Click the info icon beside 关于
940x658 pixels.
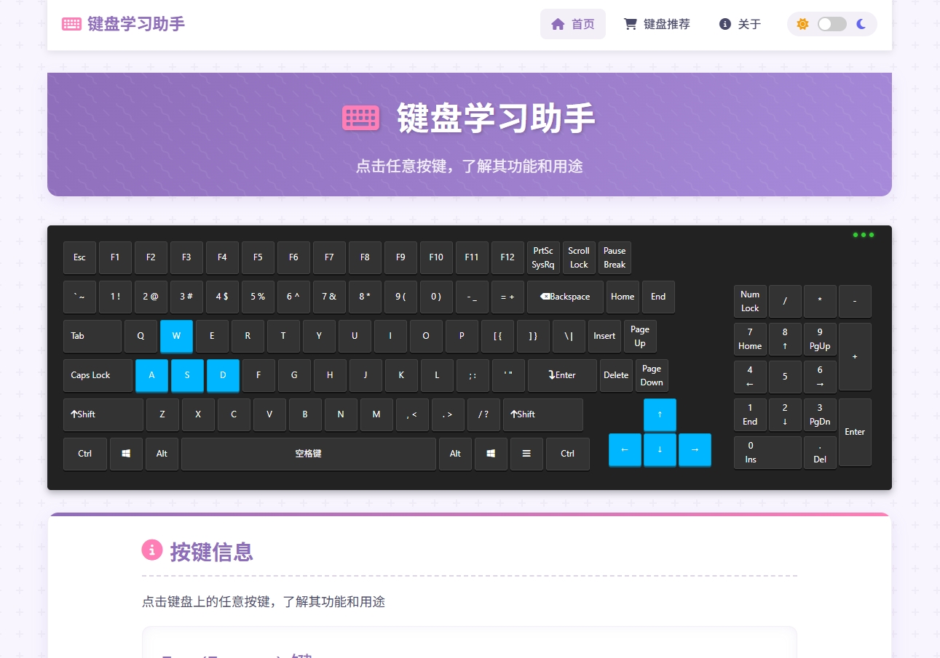(724, 23)
